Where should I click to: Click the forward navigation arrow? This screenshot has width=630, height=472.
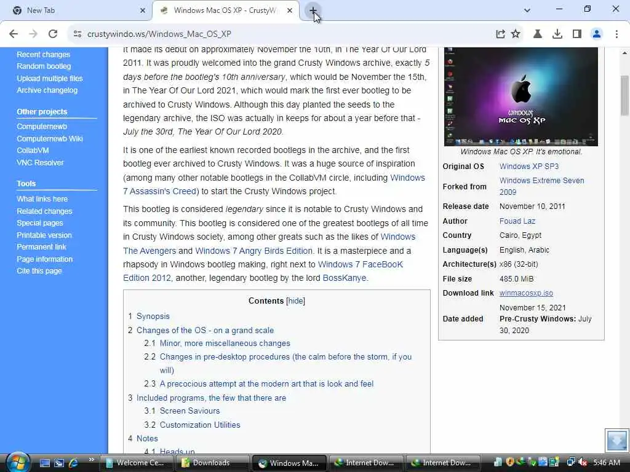pos(33,34)
